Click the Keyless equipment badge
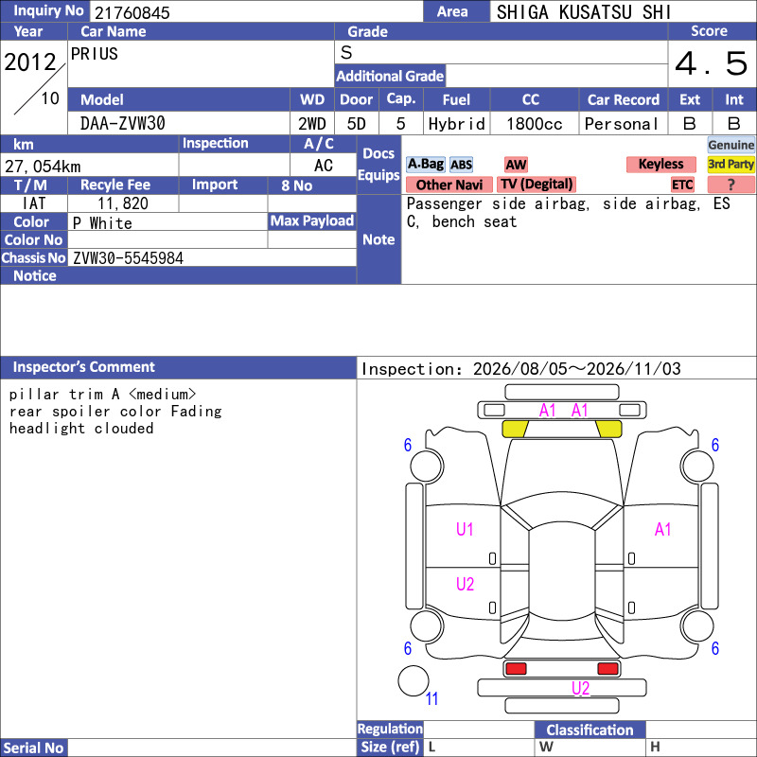This screenshot has height=757, width=757. [x=660, y=164]
